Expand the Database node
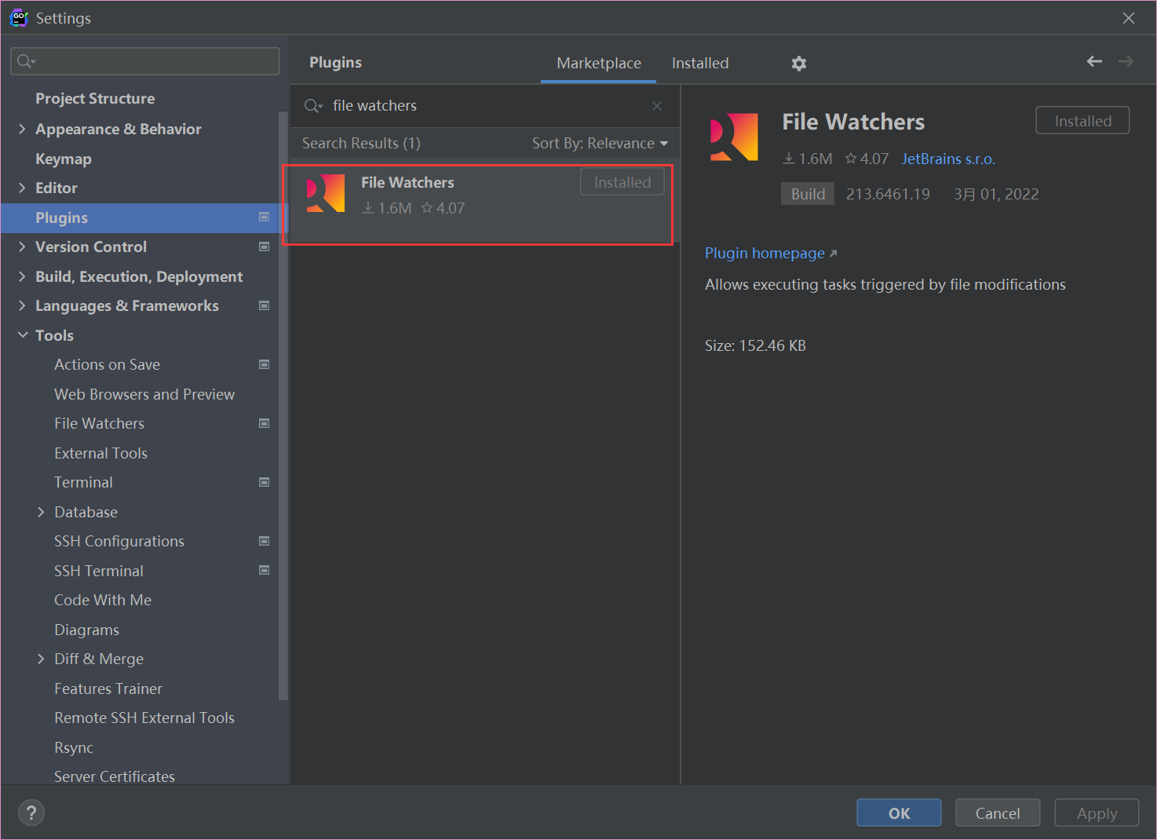The width and height of the screenshot is (1157, 840). [x=41, y=512]
